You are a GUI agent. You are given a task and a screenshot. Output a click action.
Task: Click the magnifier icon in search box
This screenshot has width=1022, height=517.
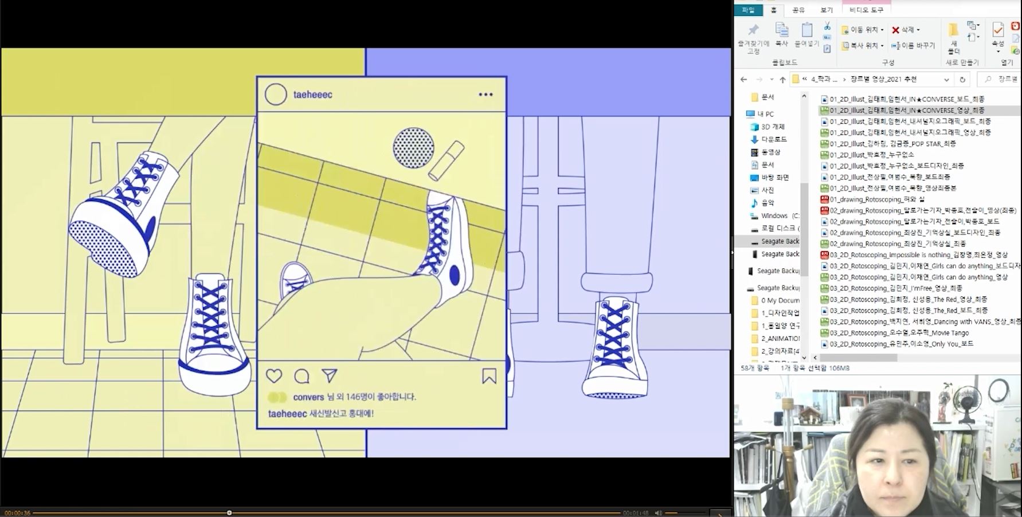click(988, 79)
